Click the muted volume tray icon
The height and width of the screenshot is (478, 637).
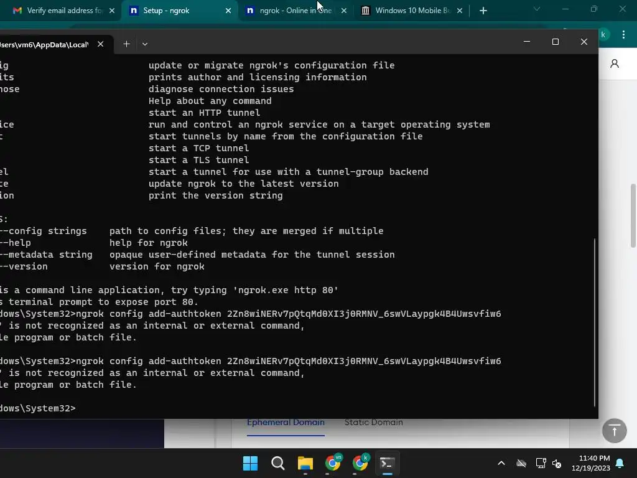tap(557, 463)
